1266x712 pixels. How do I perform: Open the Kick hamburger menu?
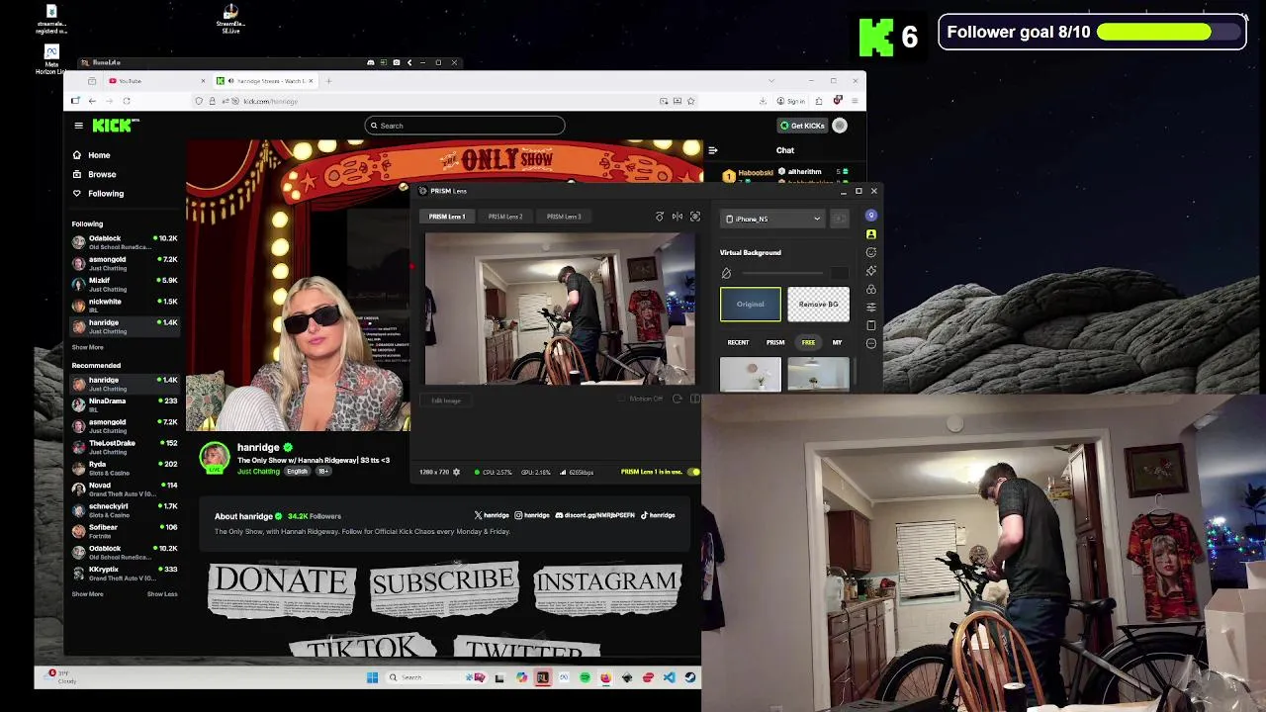78,126
